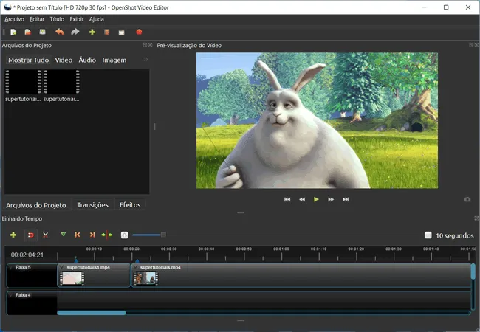Play the video preview

pos(316,199)
